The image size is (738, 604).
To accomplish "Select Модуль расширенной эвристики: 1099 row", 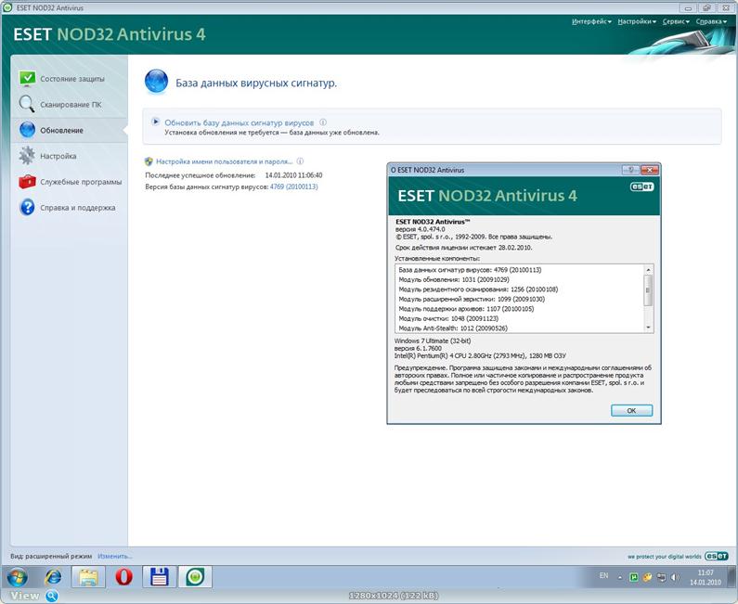I will tap(472, 299).
